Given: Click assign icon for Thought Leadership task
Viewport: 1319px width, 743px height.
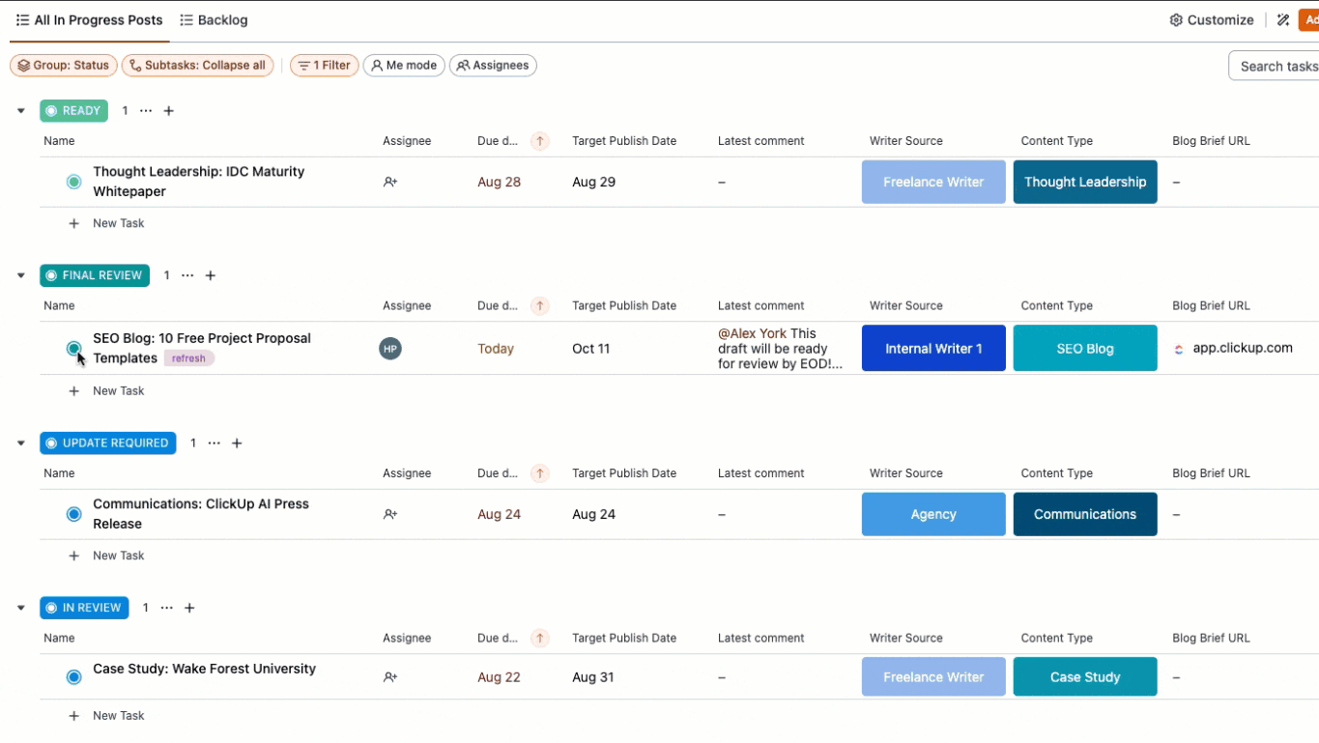Looking at the screenshot, I should pos(390,182).
